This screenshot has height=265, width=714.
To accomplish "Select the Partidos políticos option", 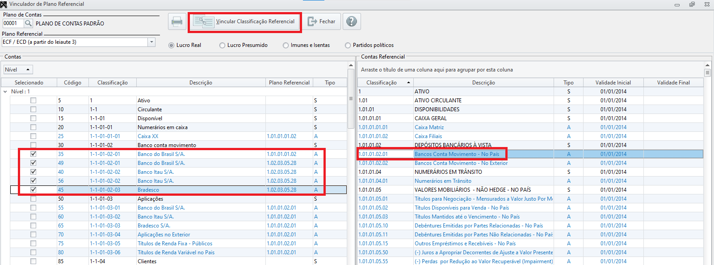I will (370, 45).
